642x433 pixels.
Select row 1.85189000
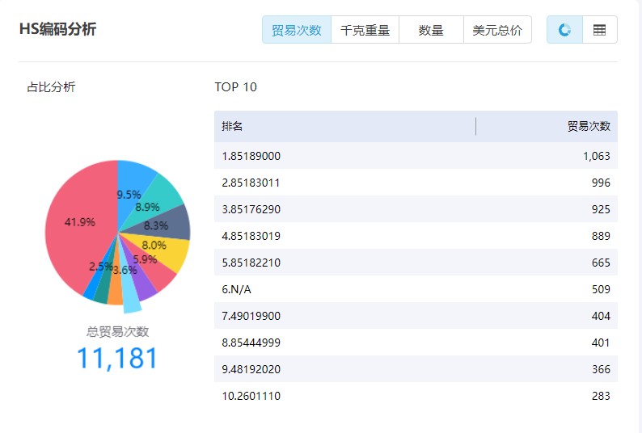[x=416, y=156]
